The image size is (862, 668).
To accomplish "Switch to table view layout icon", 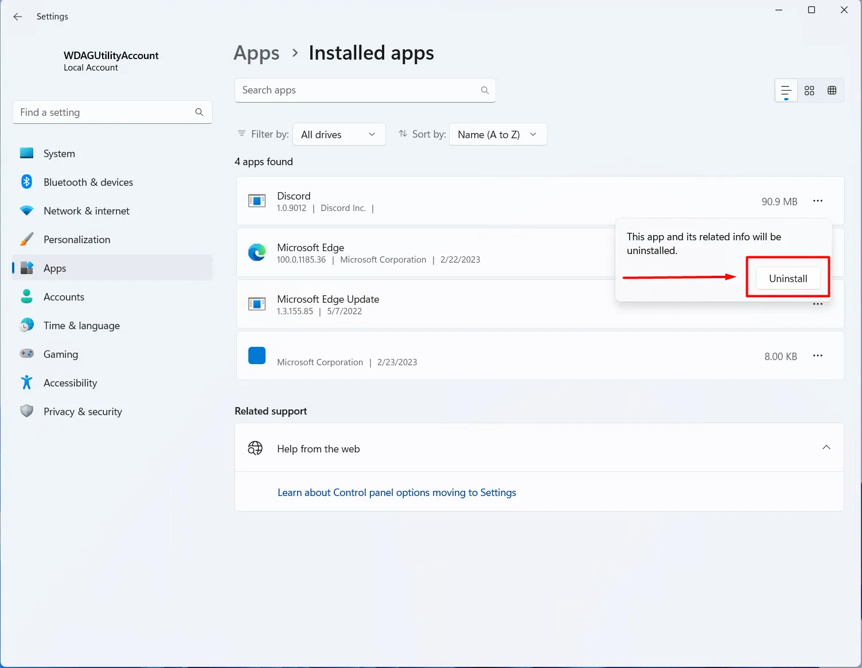I will point(832,91).
